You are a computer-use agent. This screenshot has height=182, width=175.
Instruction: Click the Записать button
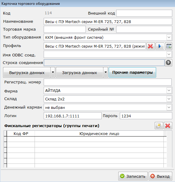(x=133, y=176)
